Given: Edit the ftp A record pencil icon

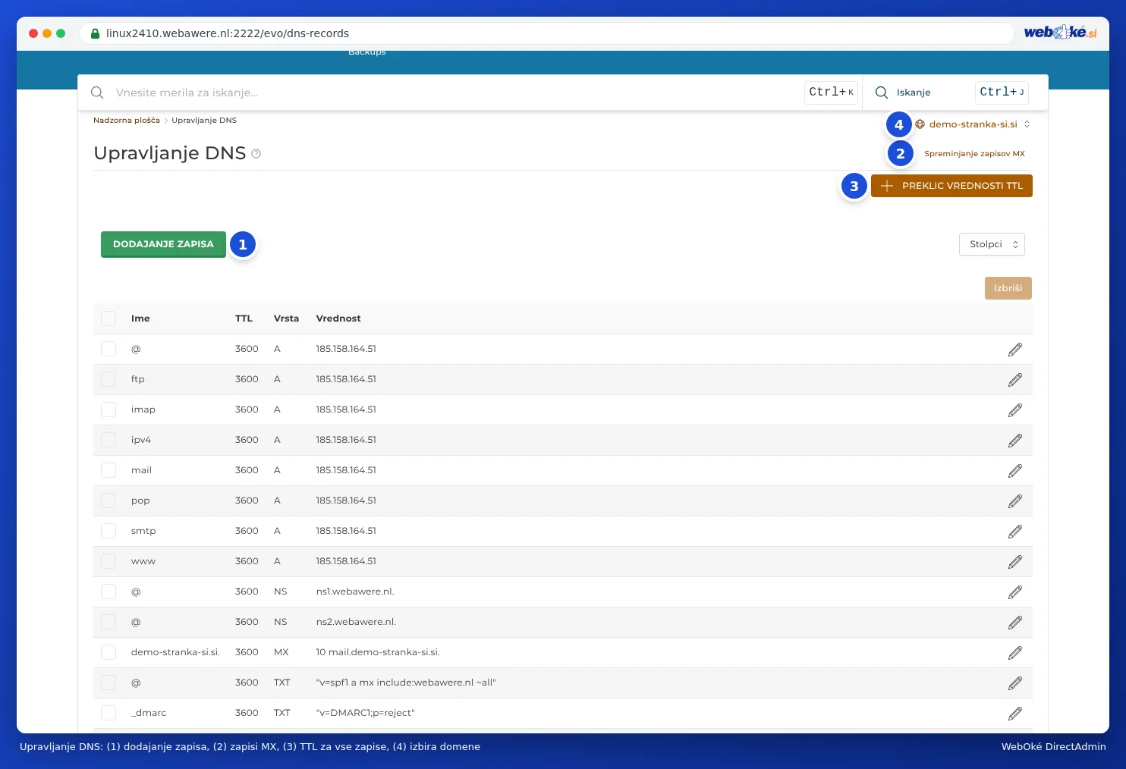Looking at the screenshot, I should tap(1015, 380).
